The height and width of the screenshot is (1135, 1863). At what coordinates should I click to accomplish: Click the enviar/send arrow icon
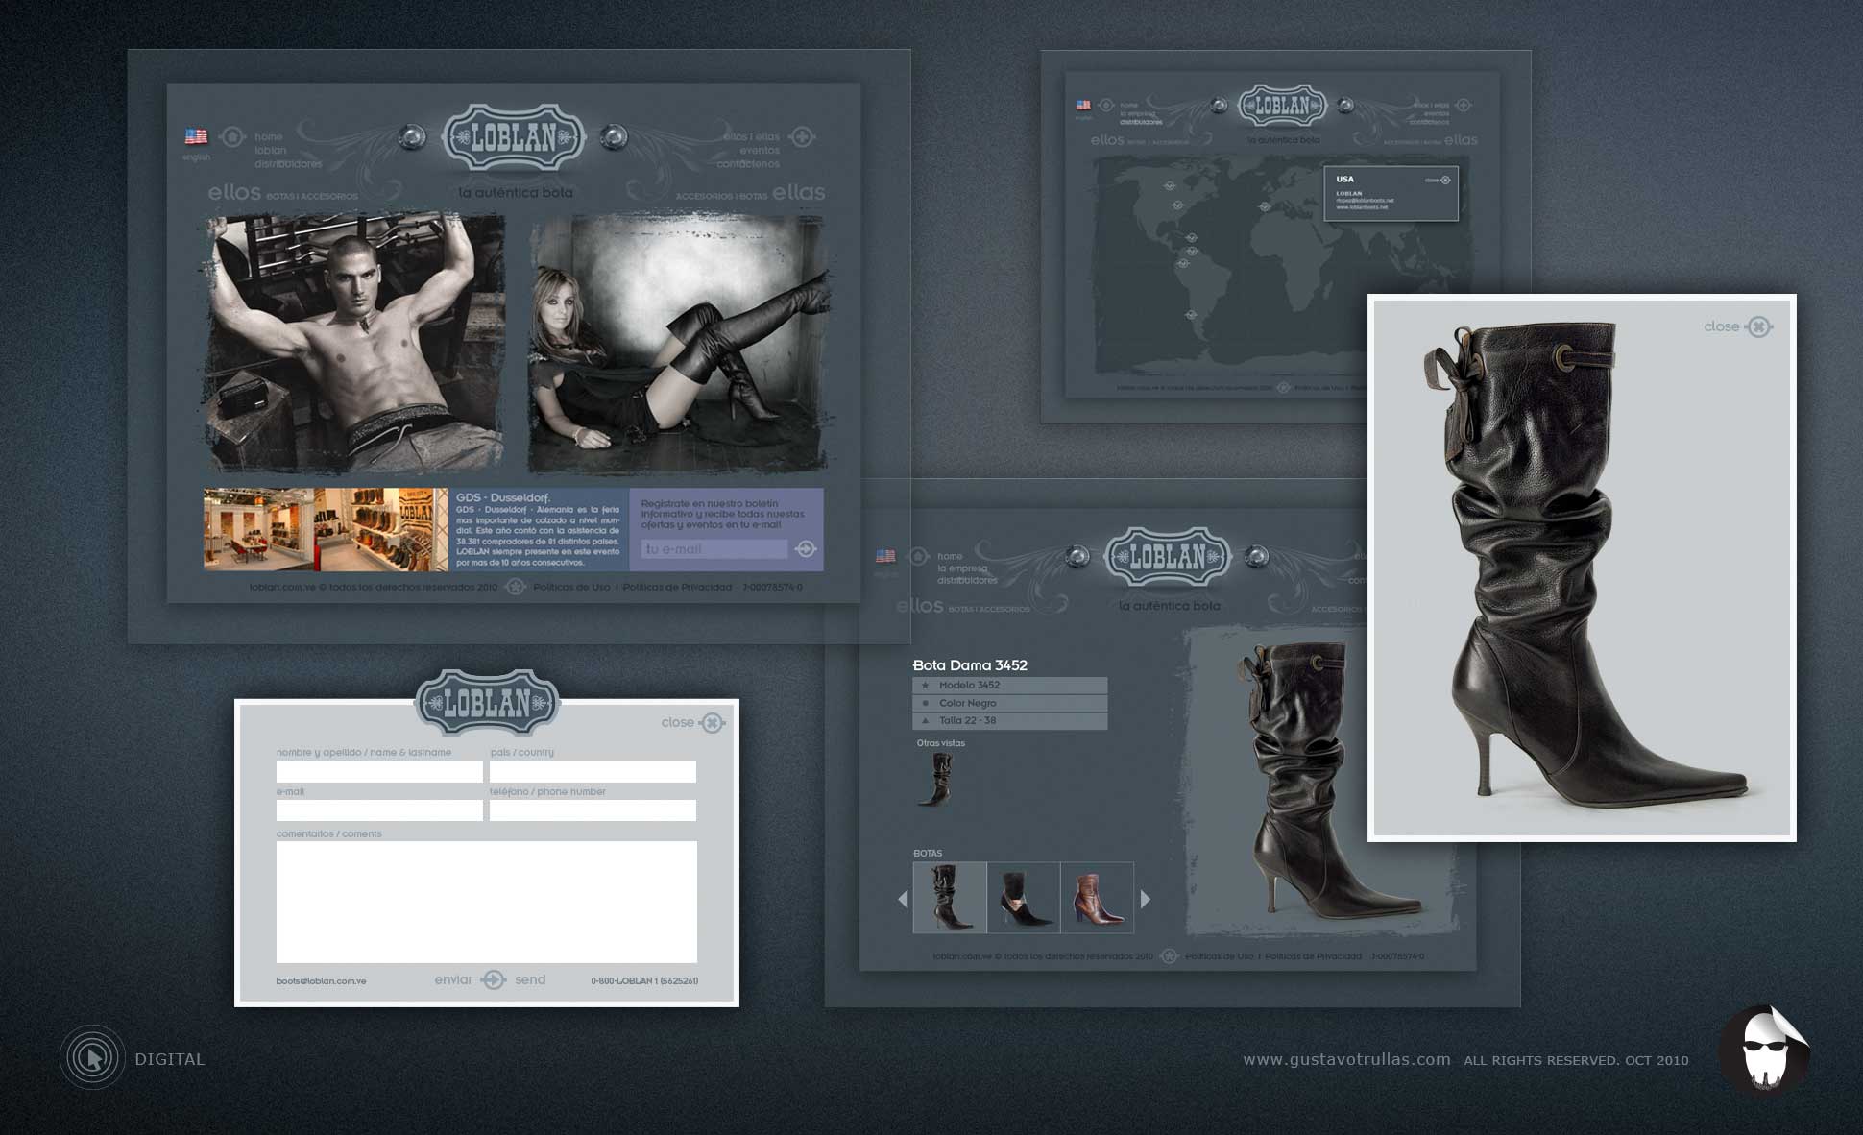[x=493, y=979]
